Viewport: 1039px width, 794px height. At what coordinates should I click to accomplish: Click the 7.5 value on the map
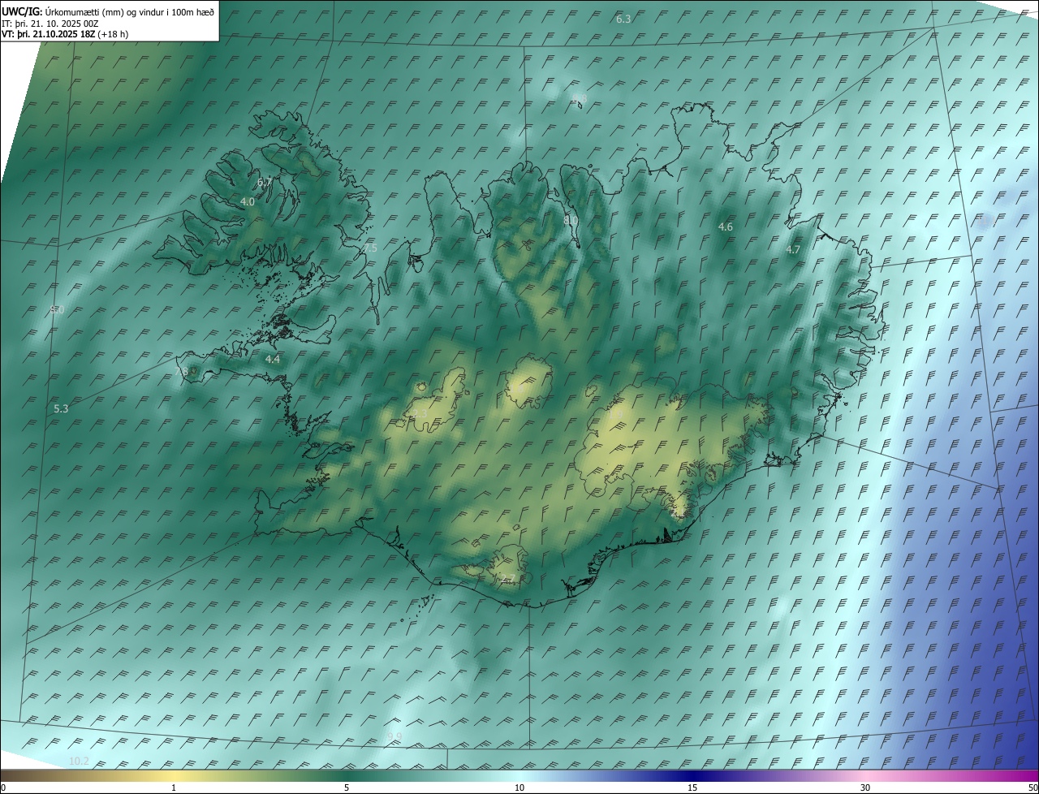(x=370, y=248)
